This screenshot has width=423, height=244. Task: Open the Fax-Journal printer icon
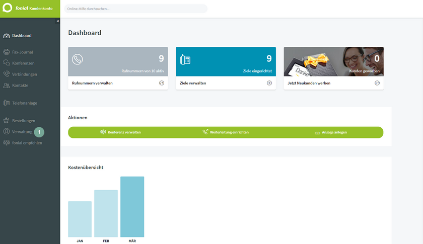point(7,52)
